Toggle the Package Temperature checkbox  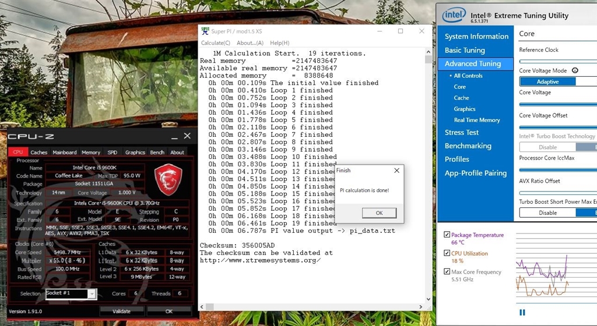click(x=447, y=235)
